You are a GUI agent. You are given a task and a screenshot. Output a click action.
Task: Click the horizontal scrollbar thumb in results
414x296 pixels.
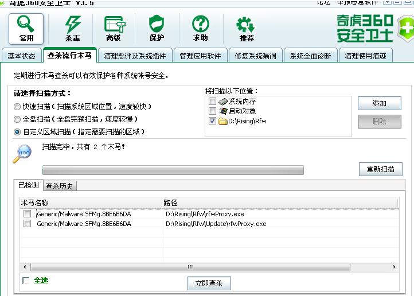[x=190, y=267]
